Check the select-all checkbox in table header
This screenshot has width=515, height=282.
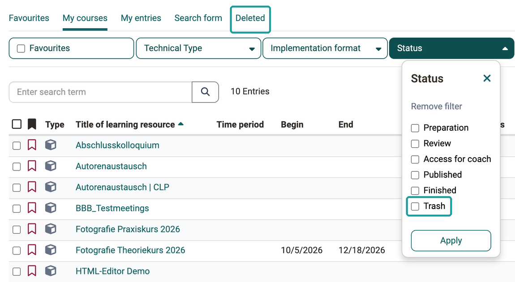pyautogui.click(x=17, y=124)
